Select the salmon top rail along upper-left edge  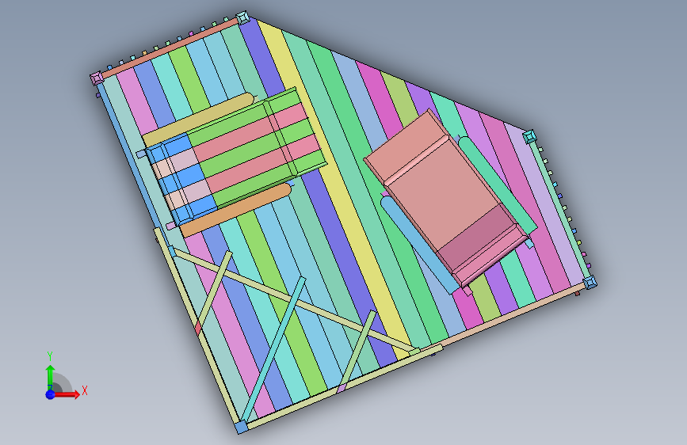[x=171, y=48]
